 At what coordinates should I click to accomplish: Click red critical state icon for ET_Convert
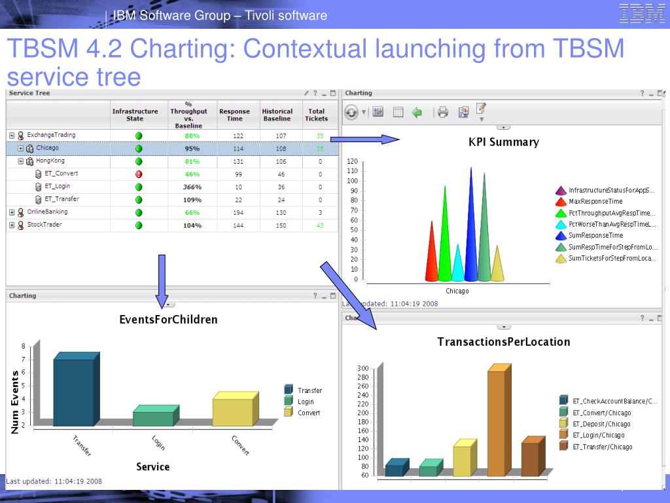pyautogui.click(x=139, y=174)
